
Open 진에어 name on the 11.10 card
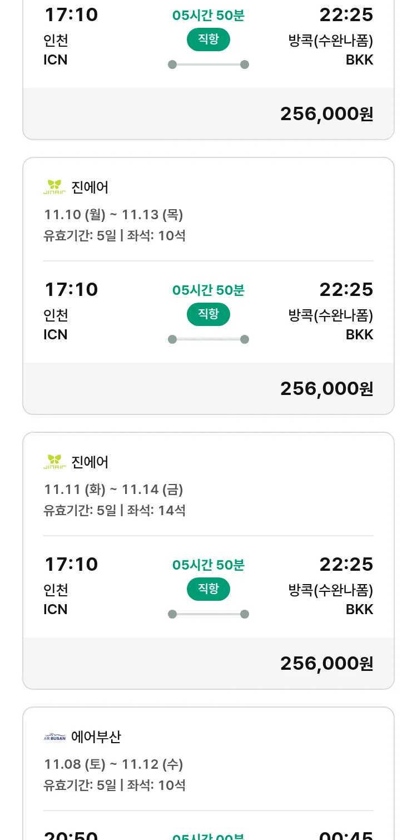coord(90,187)
